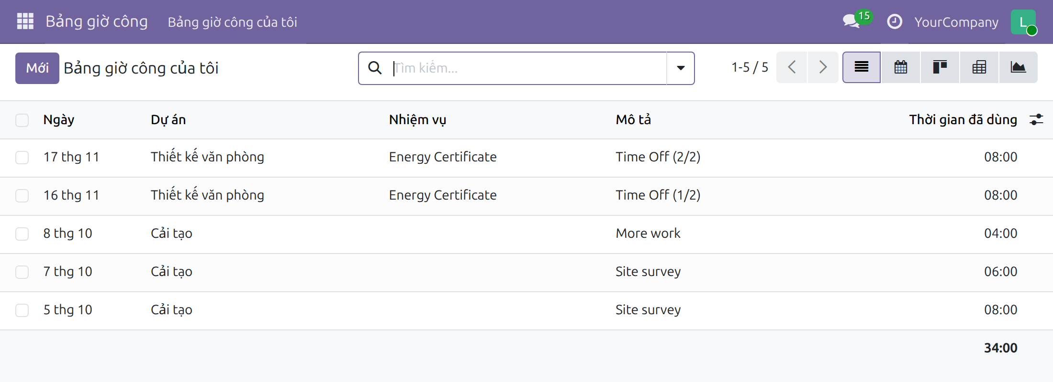Focus the Tìm kiếm search field
The image size is (1053, 382).
[x=529, y=68]
